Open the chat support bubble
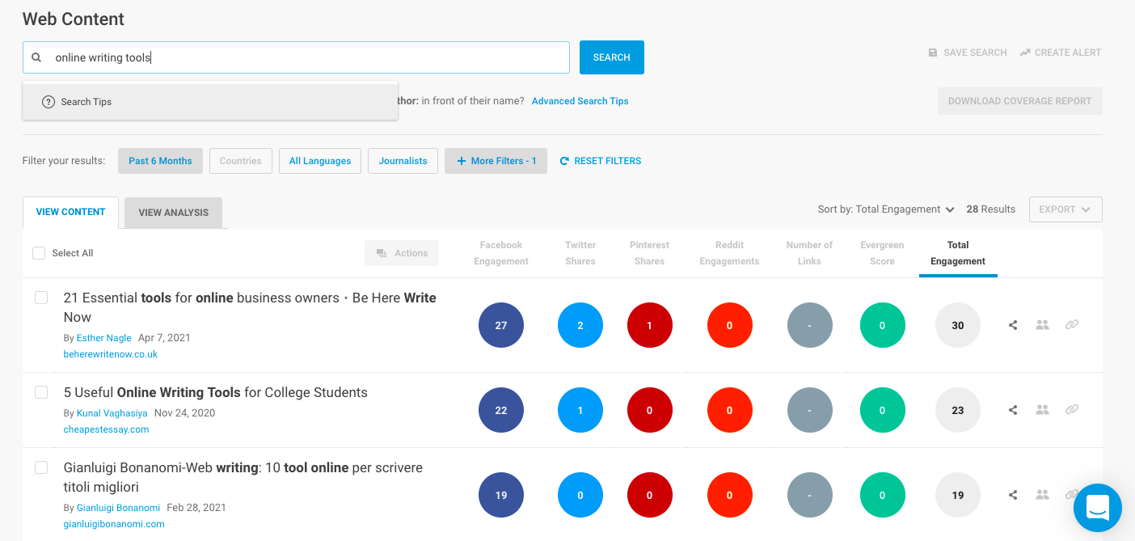The height and width of the screenshot is (541, 1135). (1097, 508)
